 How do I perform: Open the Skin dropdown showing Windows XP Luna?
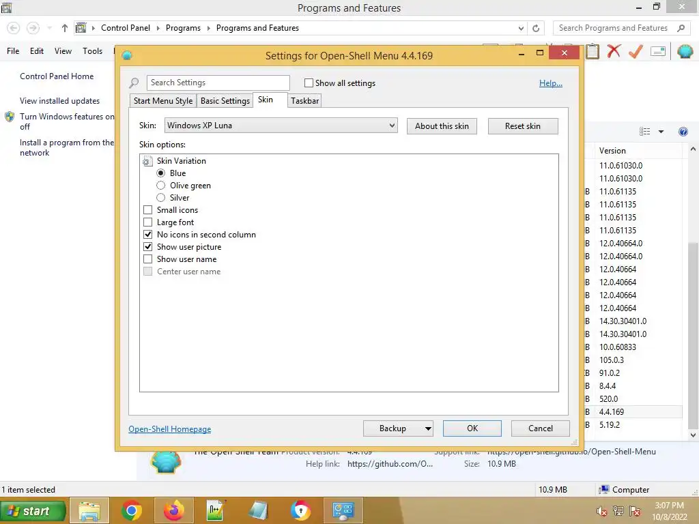[281, 126]
